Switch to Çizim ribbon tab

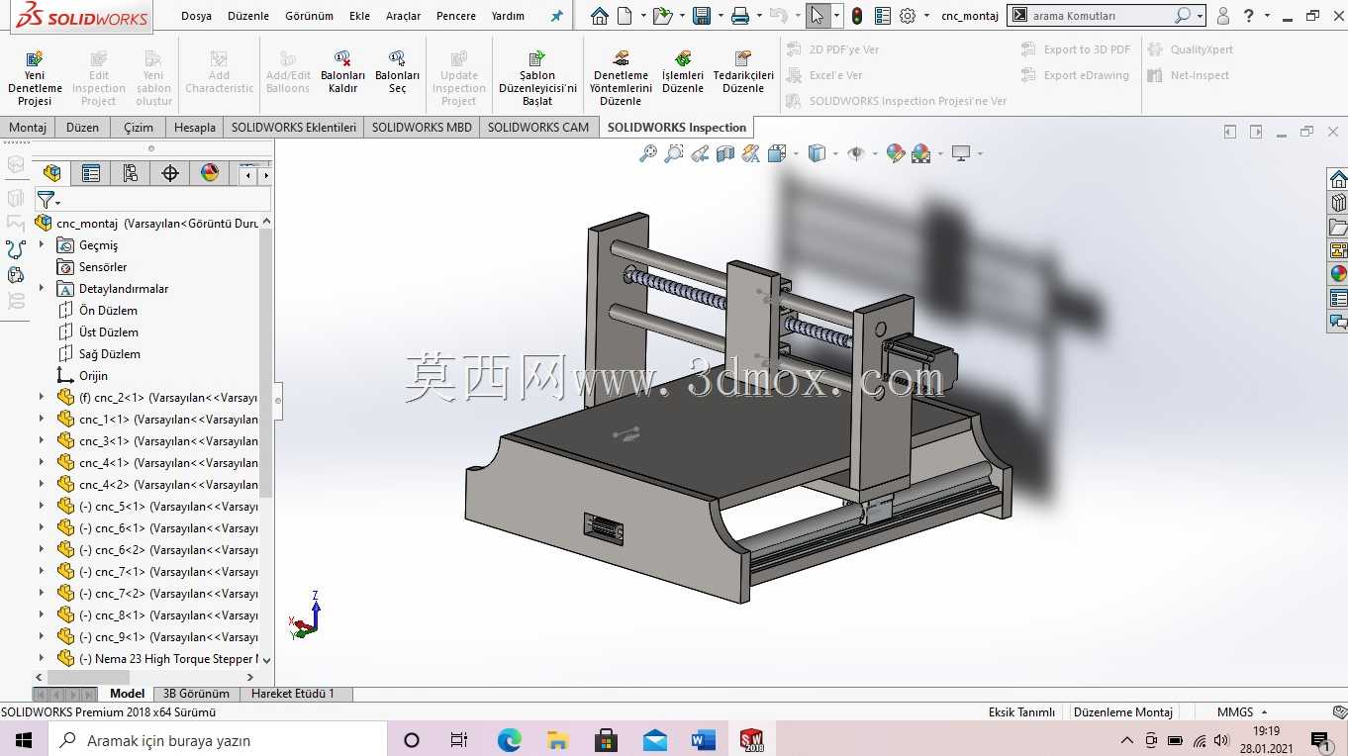[139, 127]
